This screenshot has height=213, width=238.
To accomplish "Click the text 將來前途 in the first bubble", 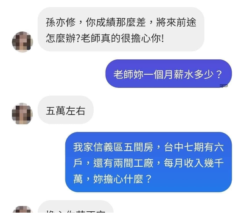I will (176, 22).
